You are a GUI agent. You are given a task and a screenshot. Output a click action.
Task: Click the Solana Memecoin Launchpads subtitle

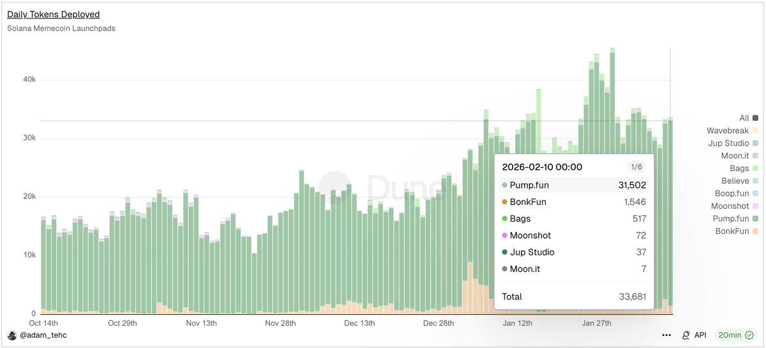pos(61,28)
